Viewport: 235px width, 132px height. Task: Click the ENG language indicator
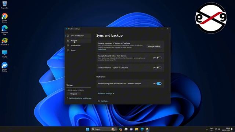[x=211, y=129]
